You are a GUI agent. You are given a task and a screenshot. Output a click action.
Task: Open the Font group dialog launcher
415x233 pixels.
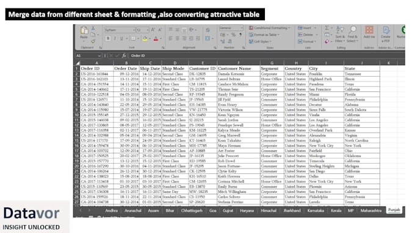click(163, 47)
